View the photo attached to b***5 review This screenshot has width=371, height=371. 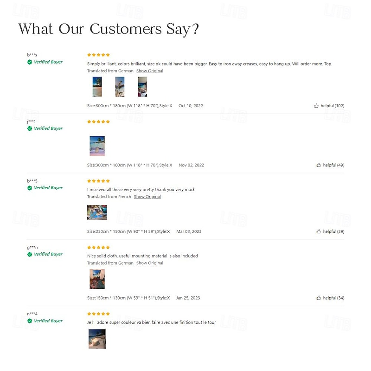[x=97, y=212]
